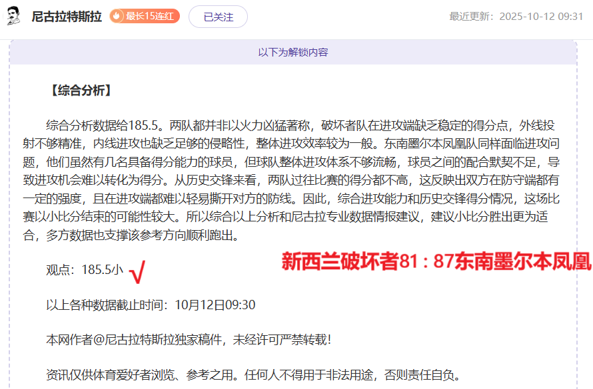Click the data cutoff time 10月12日09:30 line
This screenshot has height=389, width=593.
[x=151, y=305]
